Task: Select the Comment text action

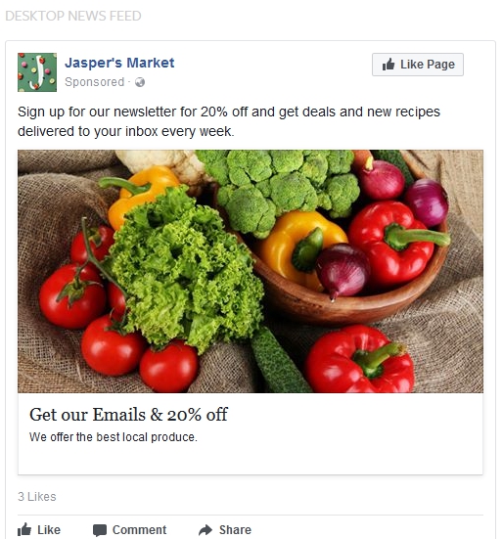Action: [139, 530]
